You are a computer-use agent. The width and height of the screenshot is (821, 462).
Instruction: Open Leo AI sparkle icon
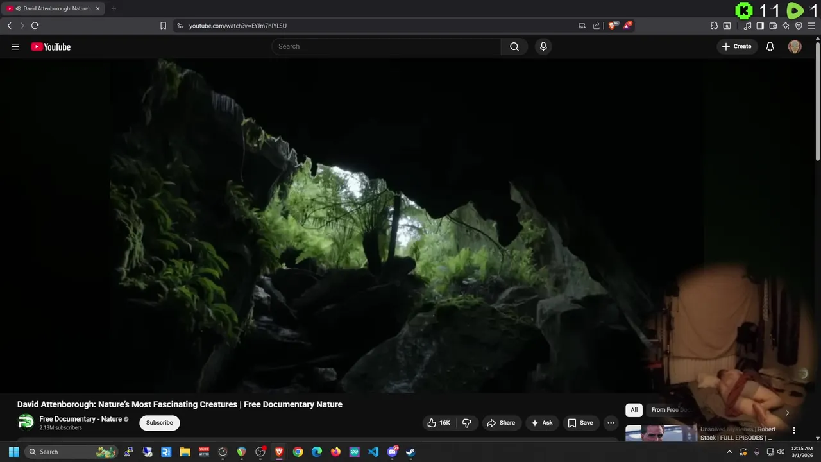pyautogui.click(x=786, y=26)
